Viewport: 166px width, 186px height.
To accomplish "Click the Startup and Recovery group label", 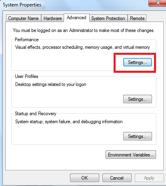I will [36, 114].
